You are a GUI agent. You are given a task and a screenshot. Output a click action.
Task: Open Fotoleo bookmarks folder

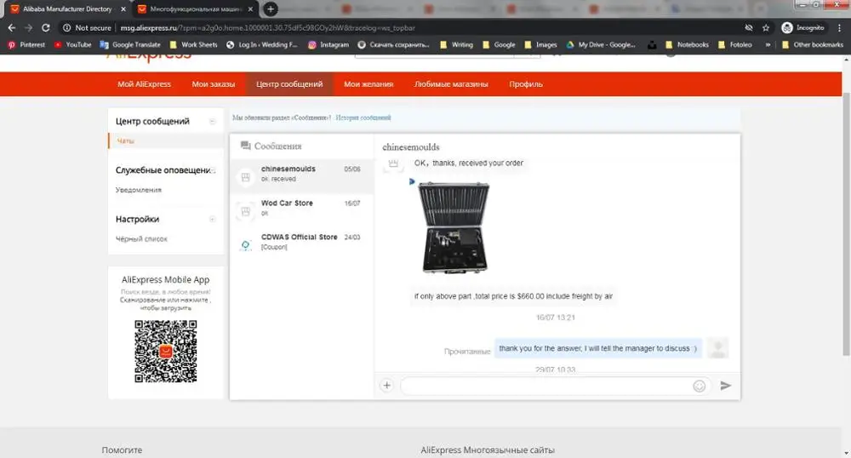pos(735,44)
